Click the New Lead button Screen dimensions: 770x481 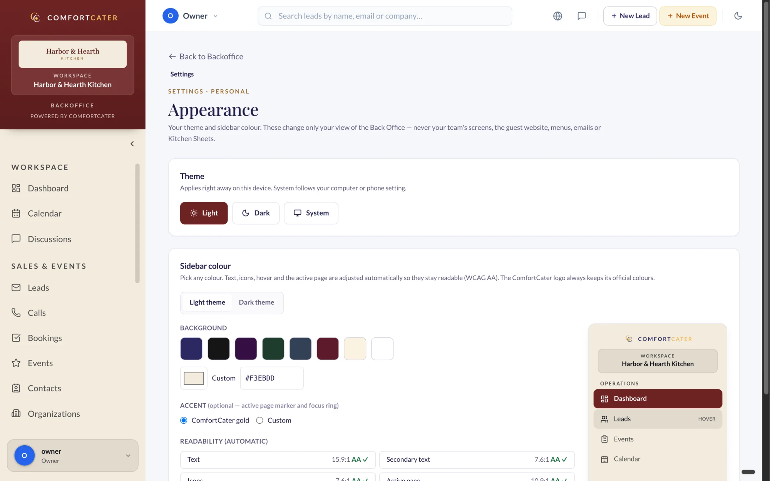(630, 16)
